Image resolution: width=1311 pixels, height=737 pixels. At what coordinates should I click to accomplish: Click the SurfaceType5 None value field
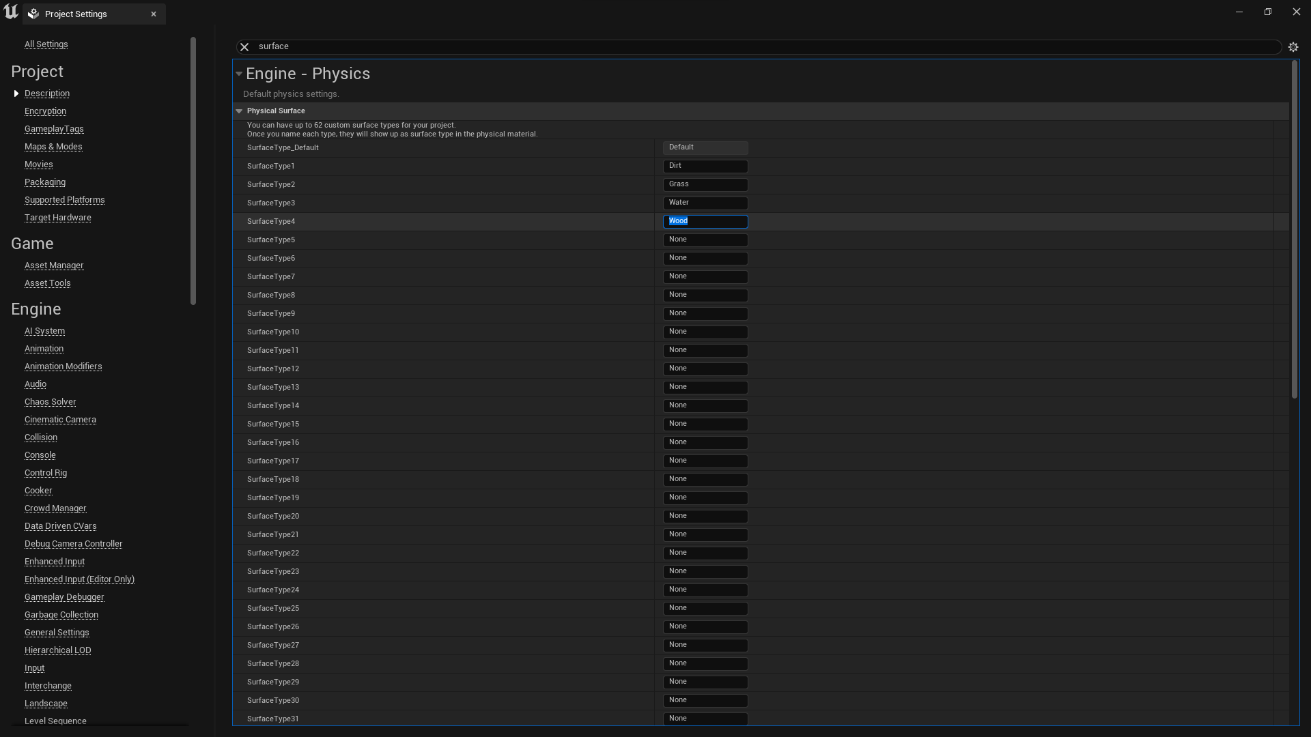(x=705, y=240)
